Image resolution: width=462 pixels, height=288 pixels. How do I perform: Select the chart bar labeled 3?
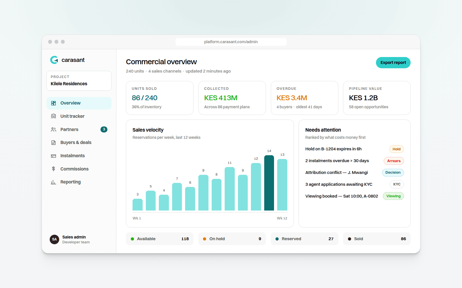[x=137, y=204]
